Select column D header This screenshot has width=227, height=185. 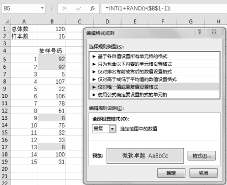tap(107, 21)
